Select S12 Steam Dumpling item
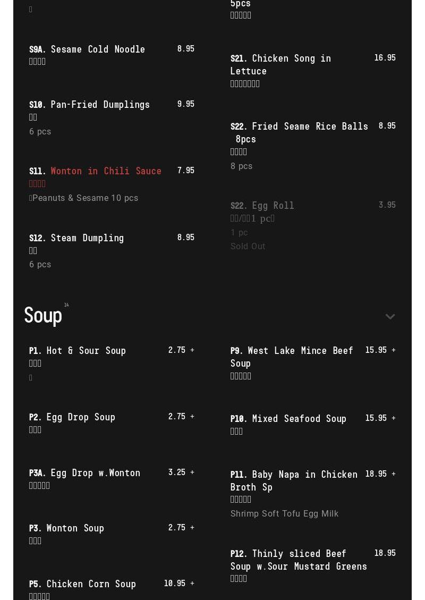This screenshot has height=600, width=425. (x=112, y=251)
